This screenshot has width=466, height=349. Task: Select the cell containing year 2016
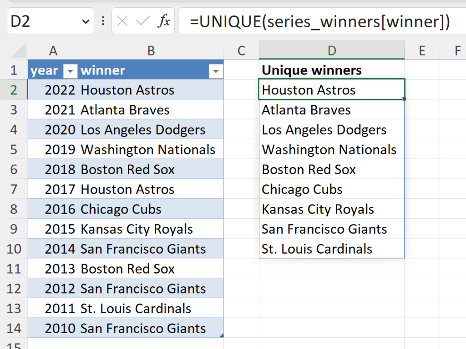[53, 209]
